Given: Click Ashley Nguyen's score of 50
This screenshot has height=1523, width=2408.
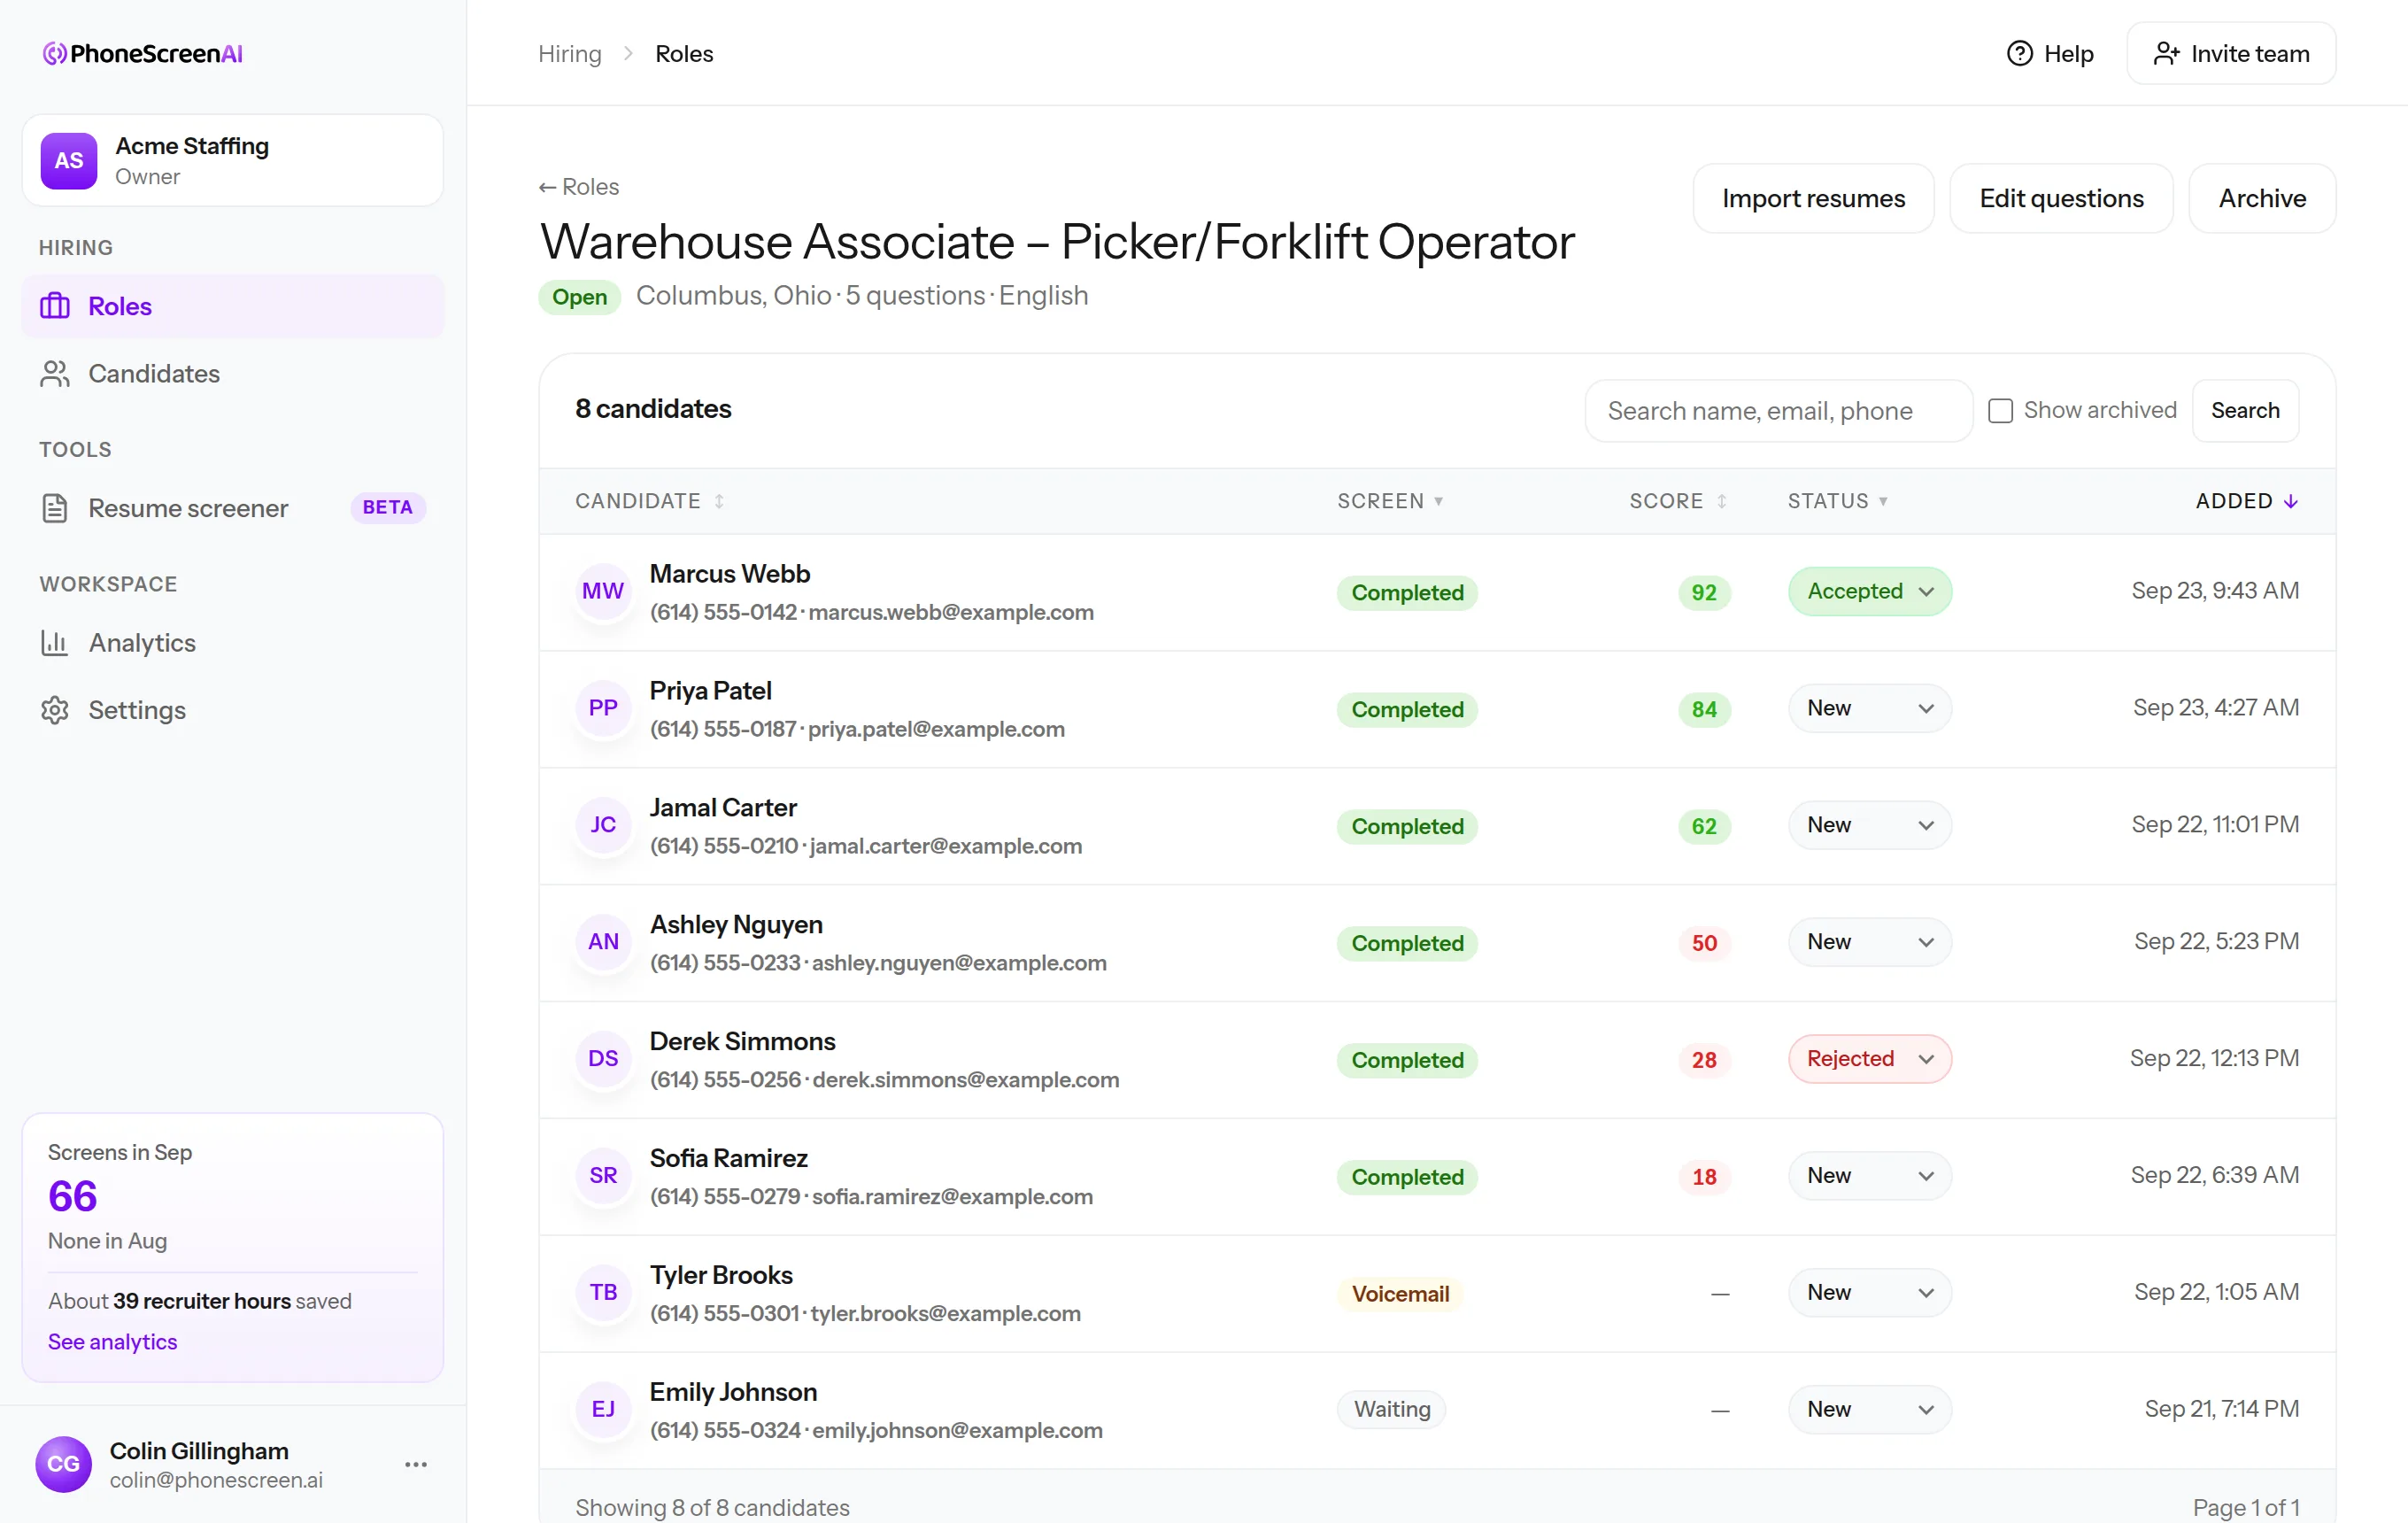Looking at the screenshot, I should (1704, 943).
